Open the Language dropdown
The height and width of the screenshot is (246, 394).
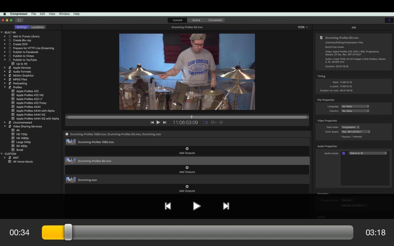coord(355,106)
